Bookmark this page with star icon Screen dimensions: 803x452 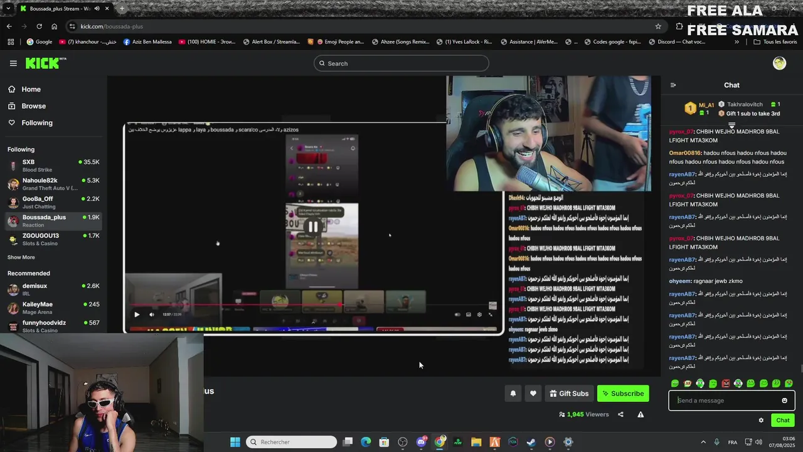pos(658,26)
